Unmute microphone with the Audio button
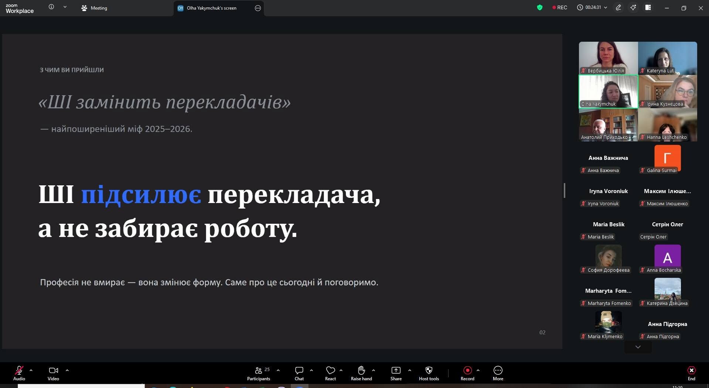 point(19,373)
